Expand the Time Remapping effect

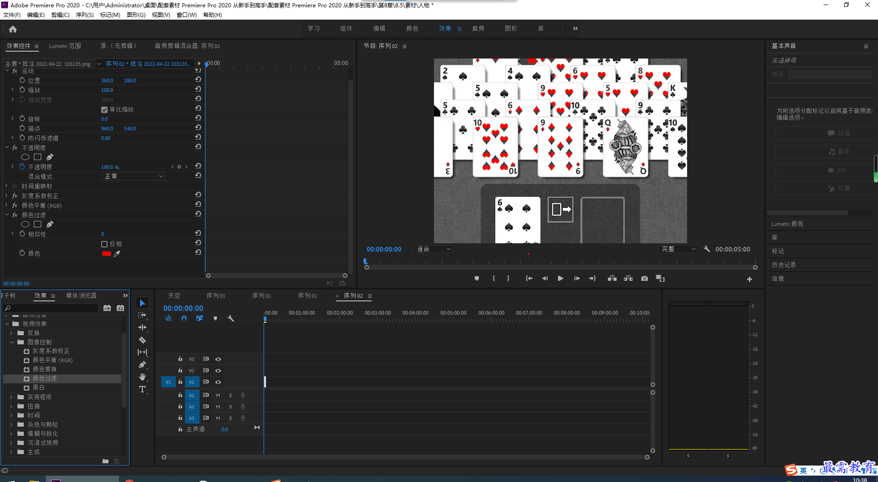(7, 186)
